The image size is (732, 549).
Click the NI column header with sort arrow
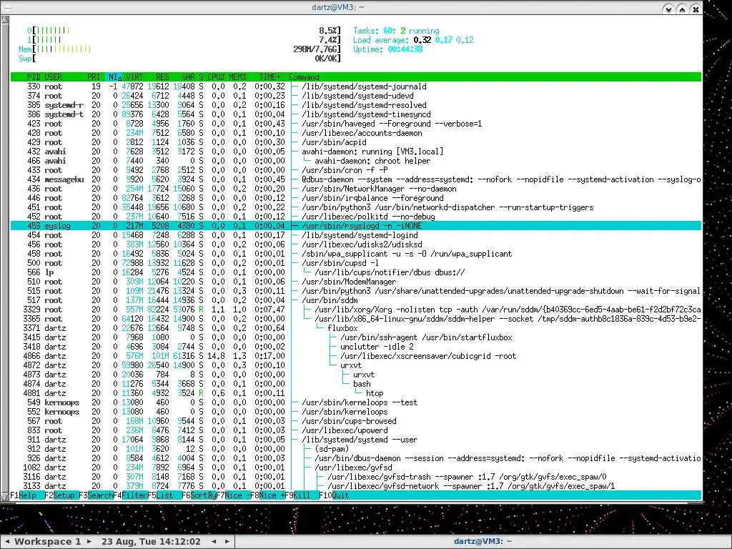click(114, 77)
